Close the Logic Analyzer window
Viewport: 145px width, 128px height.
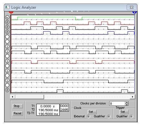pyautogui.click(x=131, y=7)
